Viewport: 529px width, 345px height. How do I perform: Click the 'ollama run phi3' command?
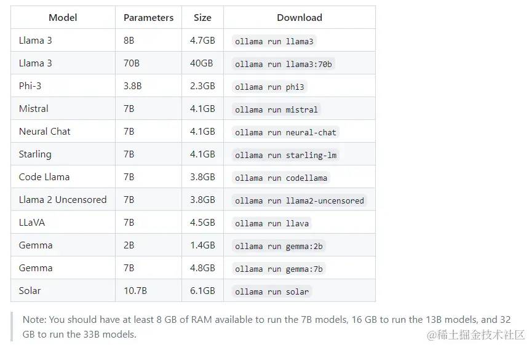click(x=269, y=87)
